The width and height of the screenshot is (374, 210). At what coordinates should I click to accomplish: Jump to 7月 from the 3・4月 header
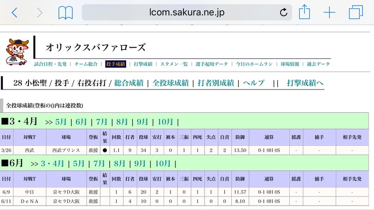click(x=102, y=122)
